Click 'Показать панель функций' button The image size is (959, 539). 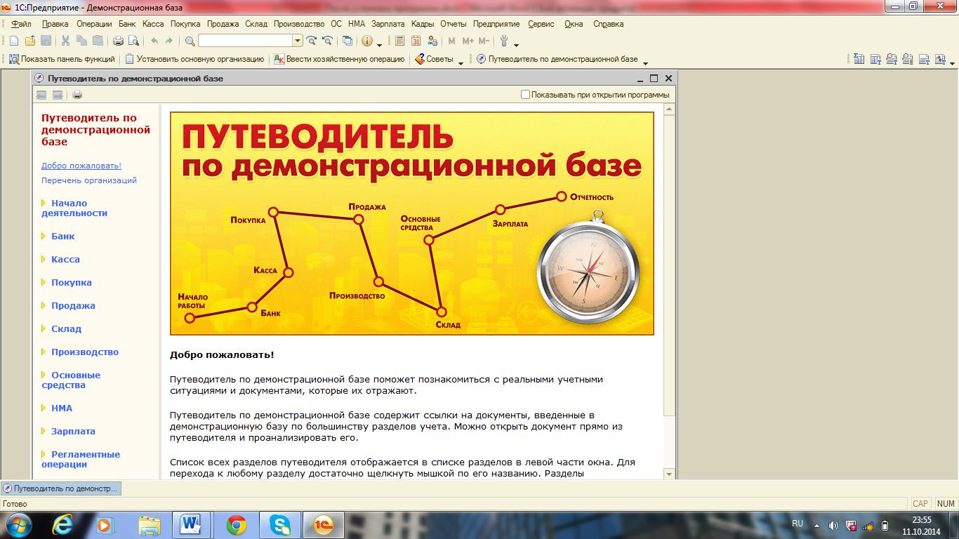pos(62,59)
